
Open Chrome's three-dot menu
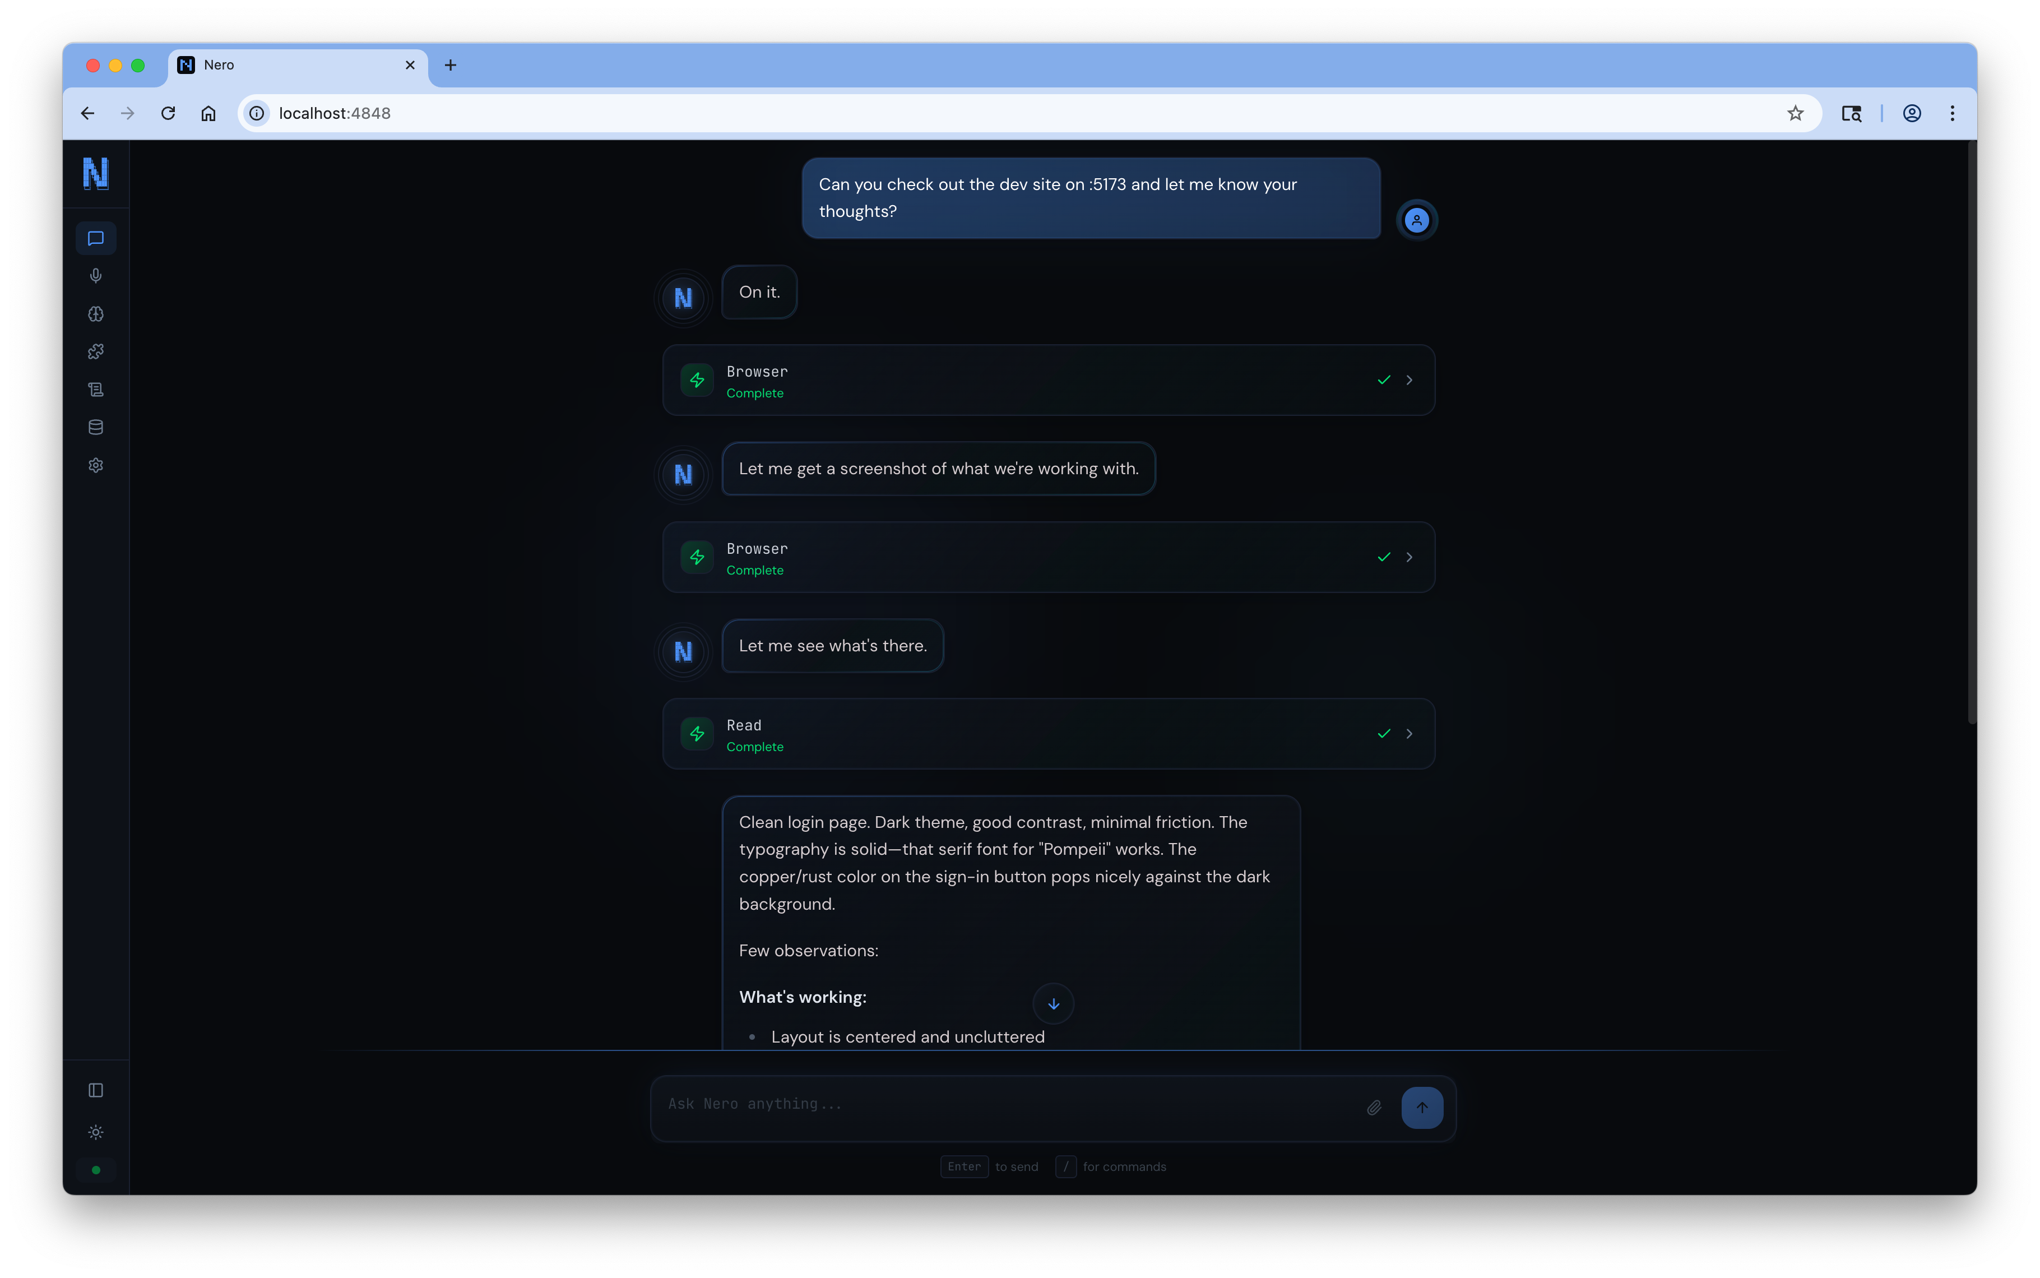[1952, 113]
